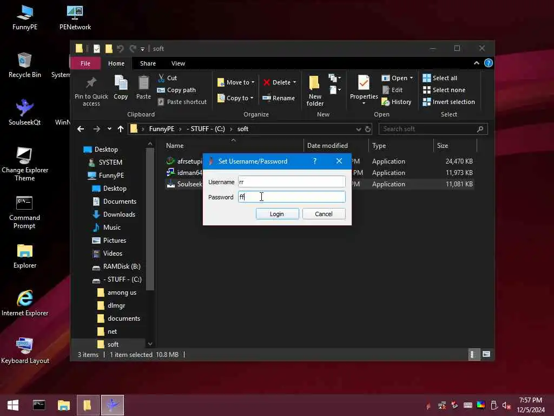554x416 pixels.
Task: Click the Search soft box
Action: pyautogui.click(x=433, y=129)
